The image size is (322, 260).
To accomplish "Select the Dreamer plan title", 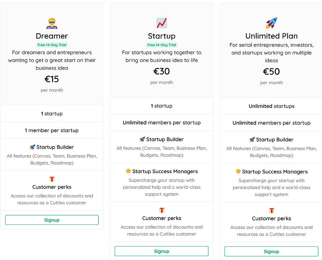I will pos(52,36).
